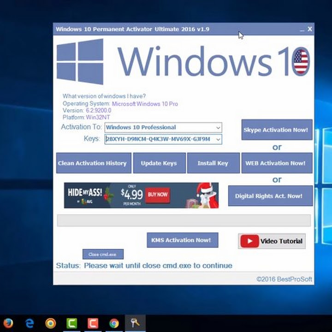
Task: Click Digital Rights Act. Now! button
Action: click(x=270, y=196)
